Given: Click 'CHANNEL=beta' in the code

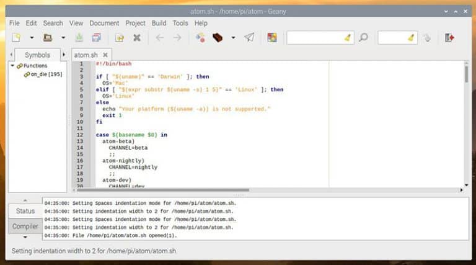Looking at the screenshot, I should [x=128, y=148].
